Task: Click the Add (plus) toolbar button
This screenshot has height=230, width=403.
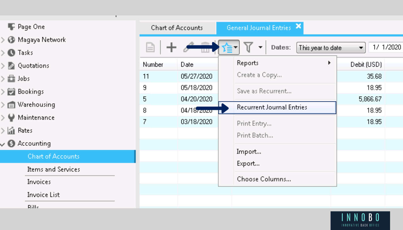Action: tap(171, 47)
